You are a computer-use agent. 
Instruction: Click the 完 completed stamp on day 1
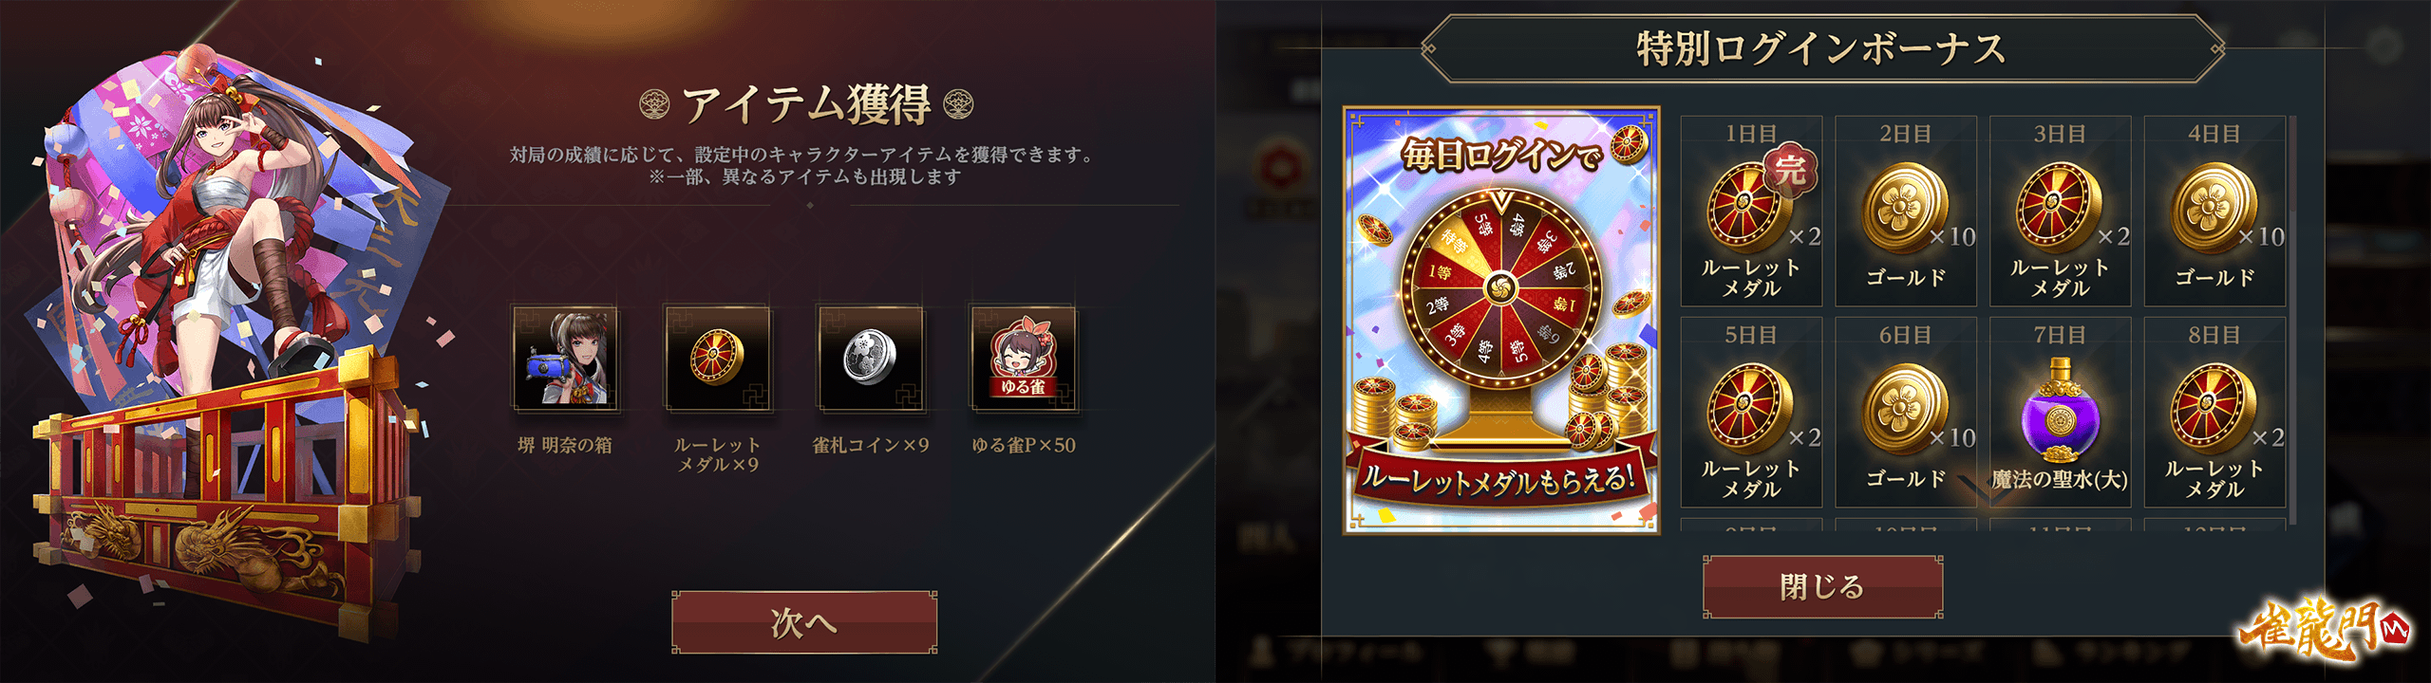[x=1790, y=171]
